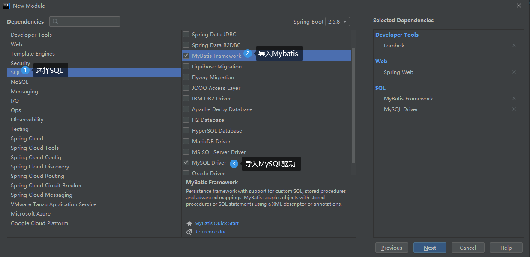Remove Lombok from selected dependencies

click(514, 45)
